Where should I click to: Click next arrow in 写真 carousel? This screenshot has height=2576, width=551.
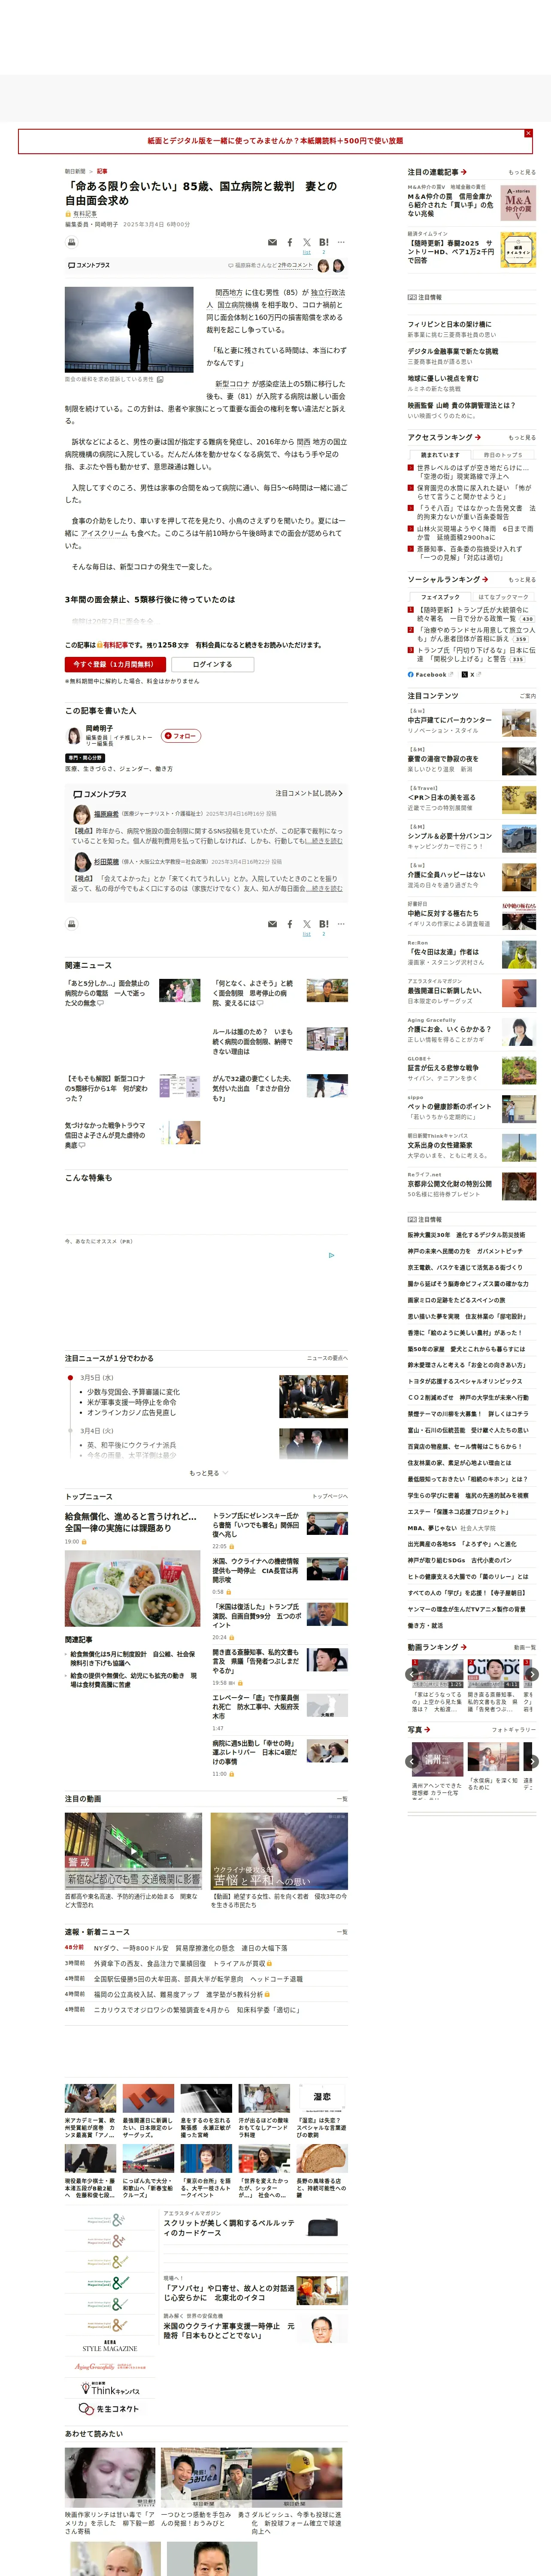click(532, 1762)
